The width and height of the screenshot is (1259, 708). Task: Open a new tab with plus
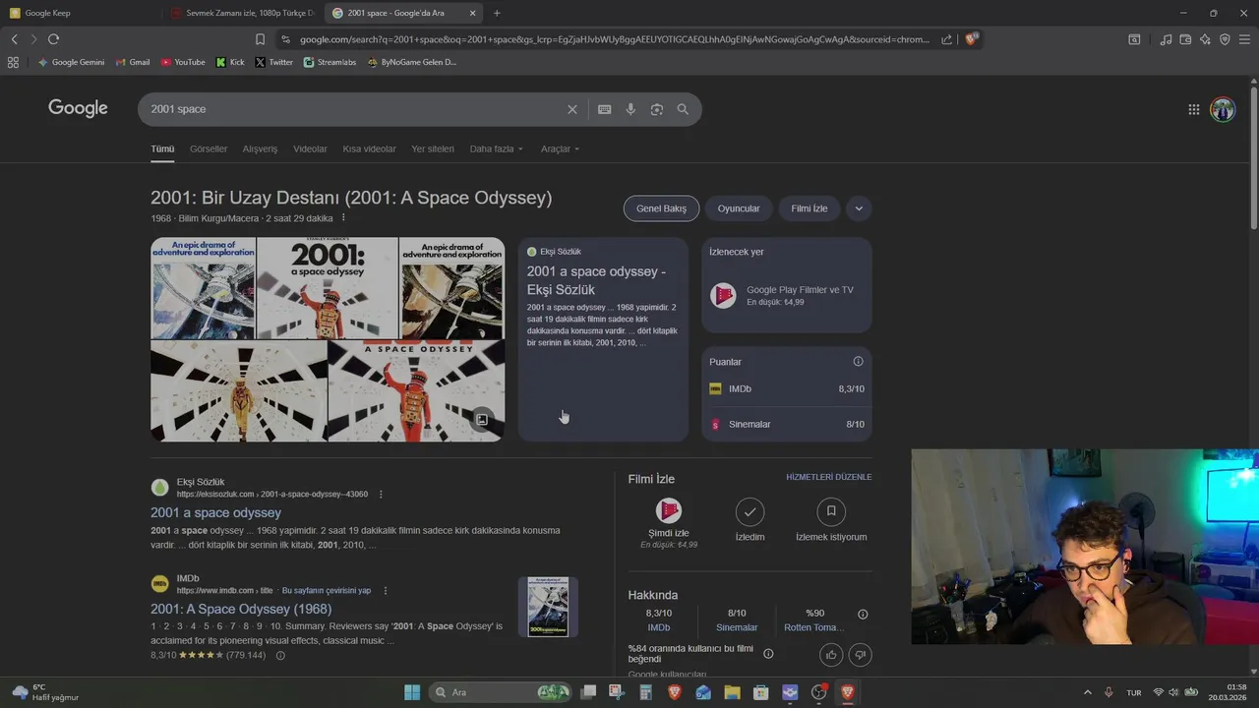pyautogui.click(x=497, y=13)
